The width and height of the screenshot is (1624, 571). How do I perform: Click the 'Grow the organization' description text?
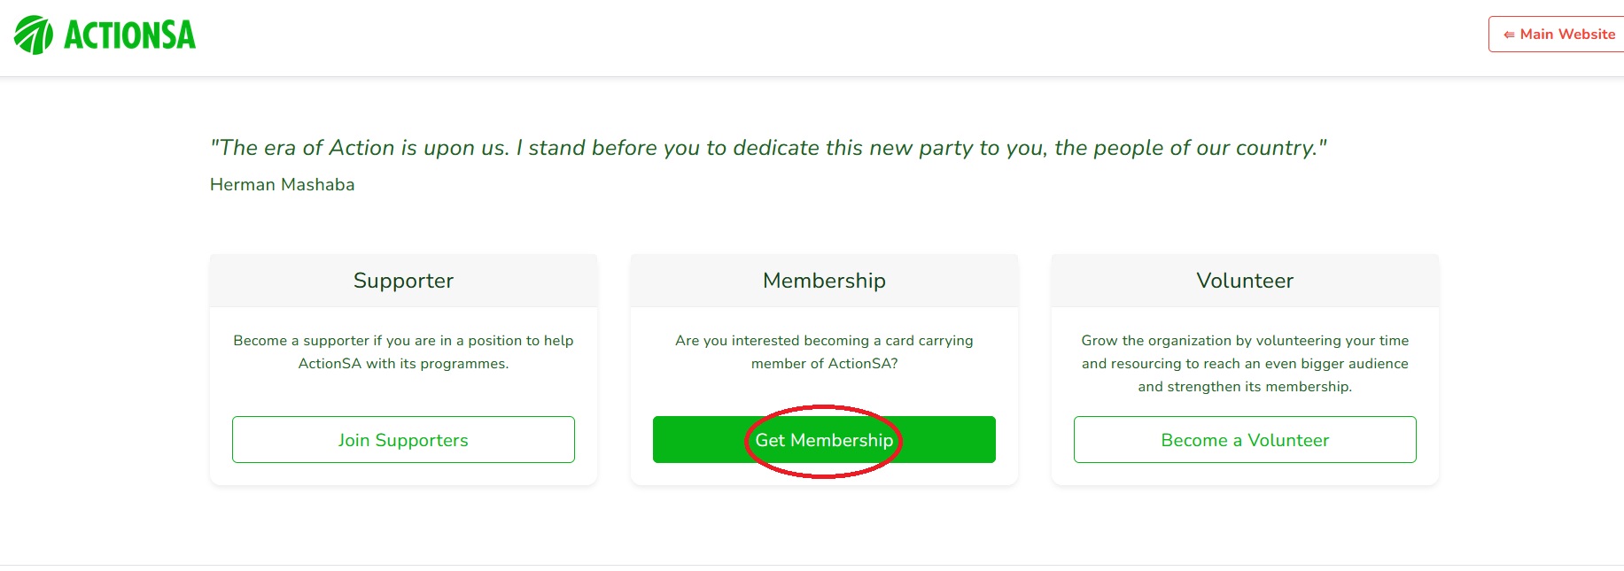[x=1244, y=341]
